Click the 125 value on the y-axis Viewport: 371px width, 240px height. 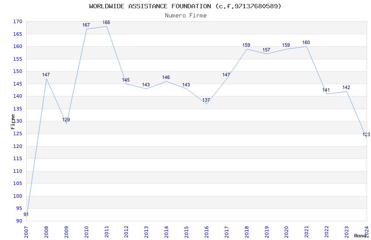click(18, 134)
